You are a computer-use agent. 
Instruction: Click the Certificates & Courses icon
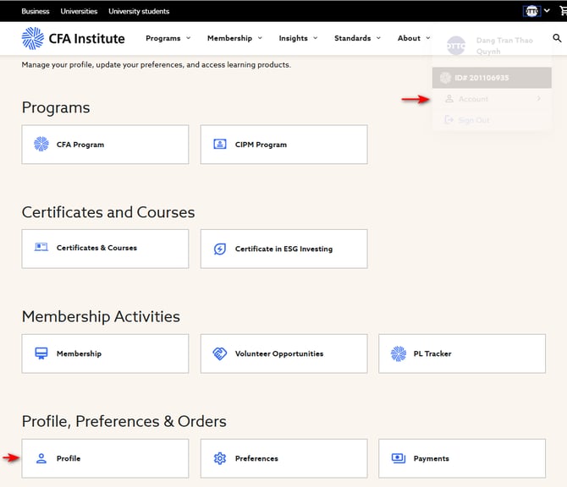click(x=41, y=247)
